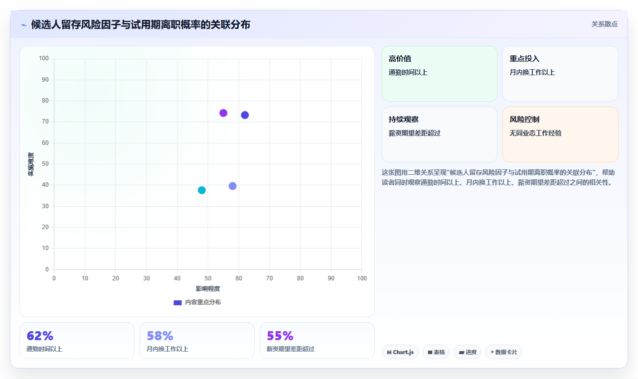The image size is (638, 379).
Task: Click the 表格 tag chip
Action: (x=436, y=352)
